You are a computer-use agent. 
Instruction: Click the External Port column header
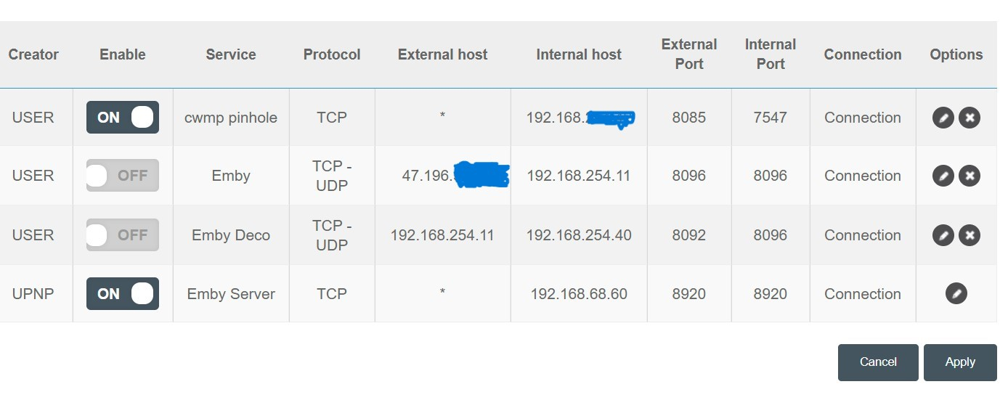[x=689, y=54]
